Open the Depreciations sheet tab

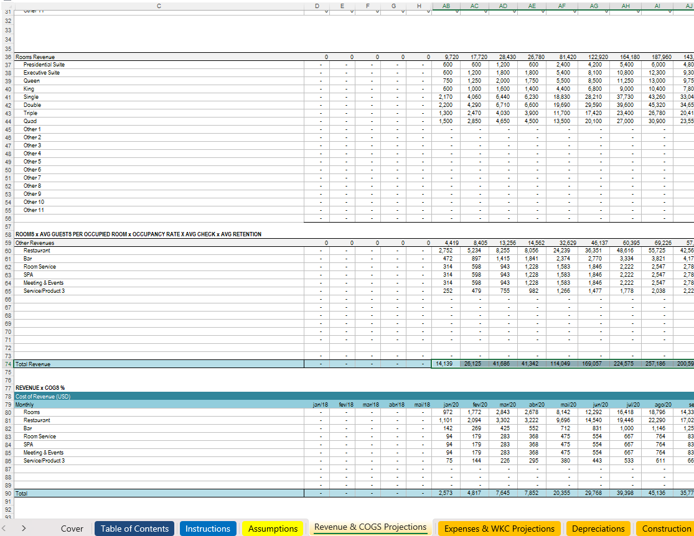click(x=598, y=529)
